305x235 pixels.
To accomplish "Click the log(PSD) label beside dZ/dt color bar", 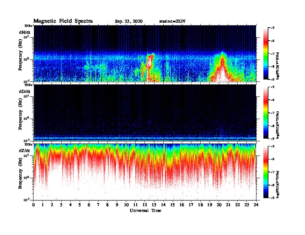I will 278,184.
